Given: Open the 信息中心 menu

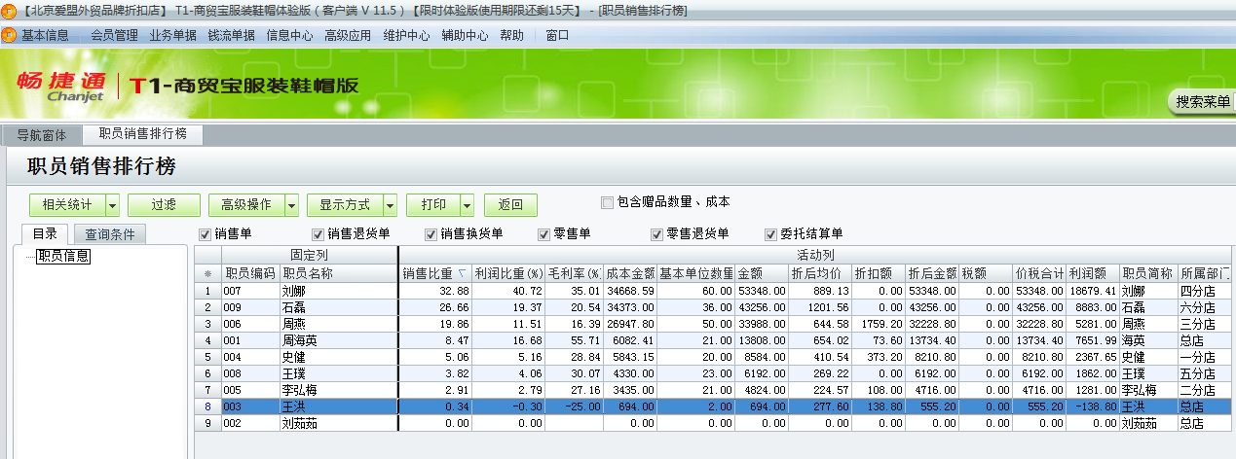Looking at the screenshot, I should pos(289,35).
